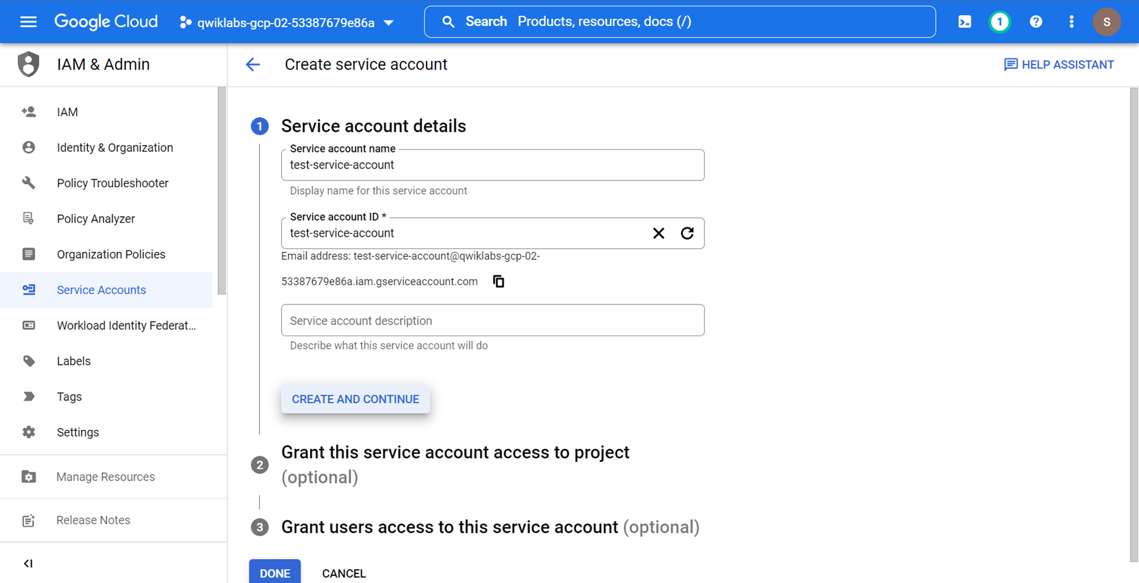The image size is (1139, 583).
Task: Open the hamburger navigation menu
Action: tap(28, 22)
